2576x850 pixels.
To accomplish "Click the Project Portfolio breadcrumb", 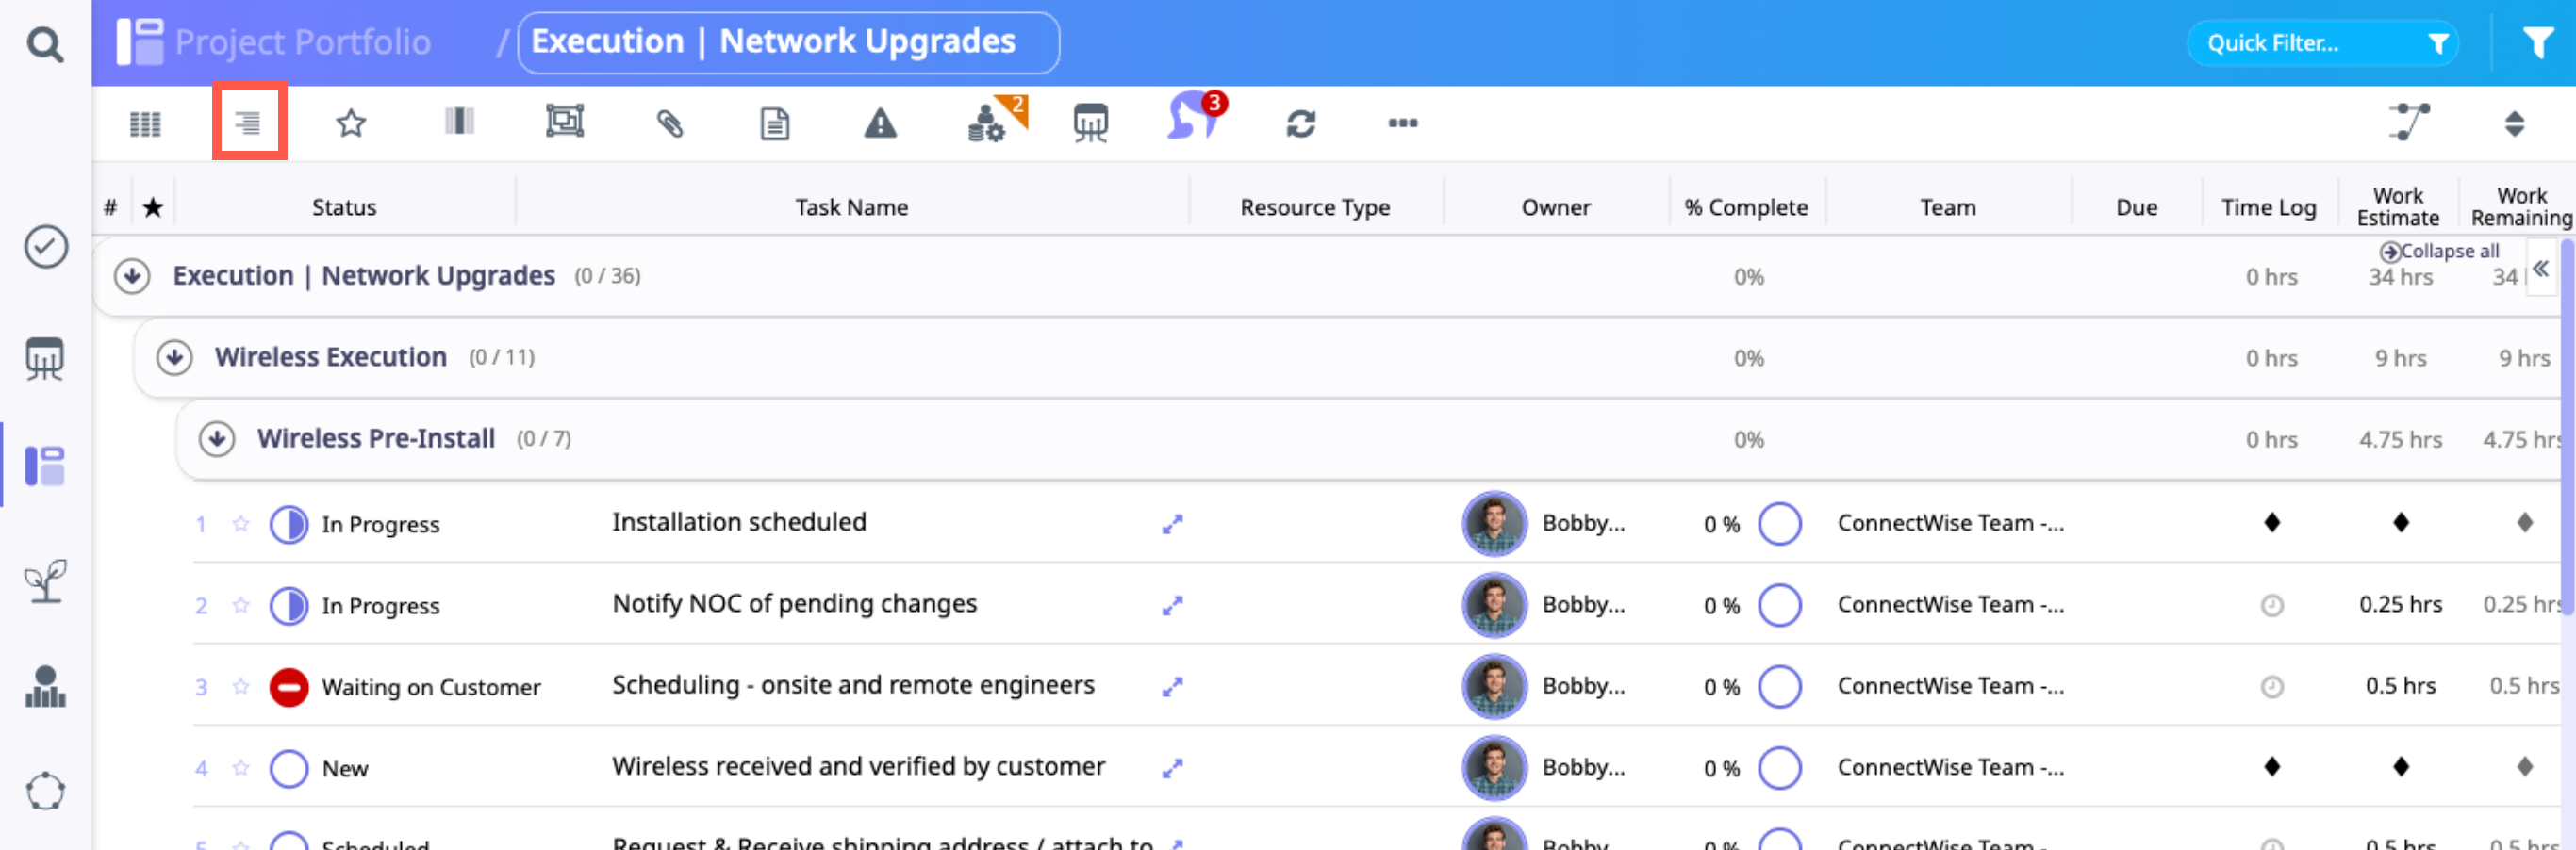I will (x=302, y=42).
